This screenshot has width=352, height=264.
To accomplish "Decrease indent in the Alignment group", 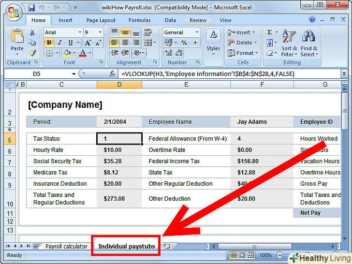I will coord(115,53).
